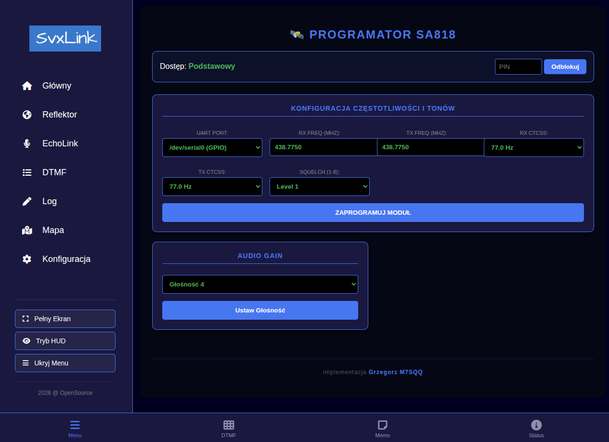Toggle Pełny Ekran fullscreen mode
This screenshot has width=609, height=442.
[65, 319]
